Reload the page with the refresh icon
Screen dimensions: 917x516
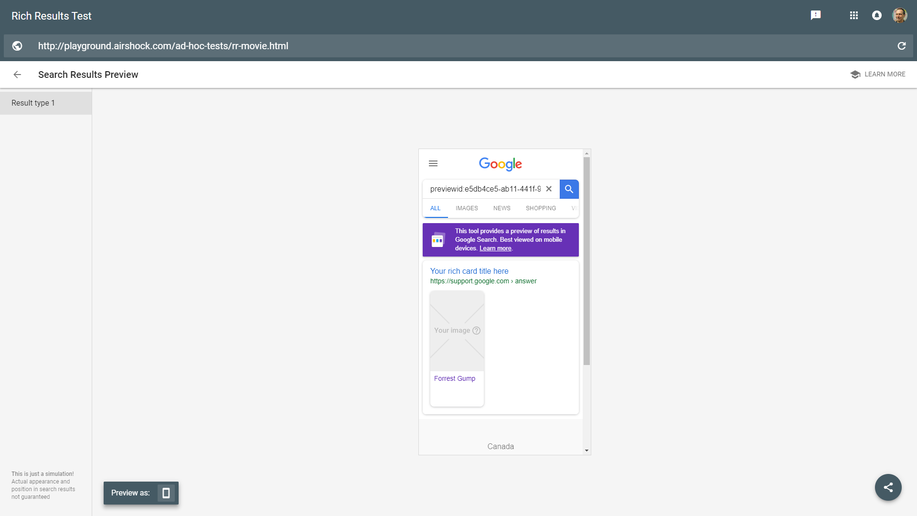tap(902, 45)
